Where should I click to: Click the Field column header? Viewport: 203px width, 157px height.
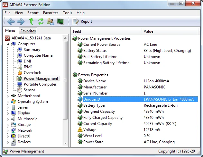click(x=106, y=31)
